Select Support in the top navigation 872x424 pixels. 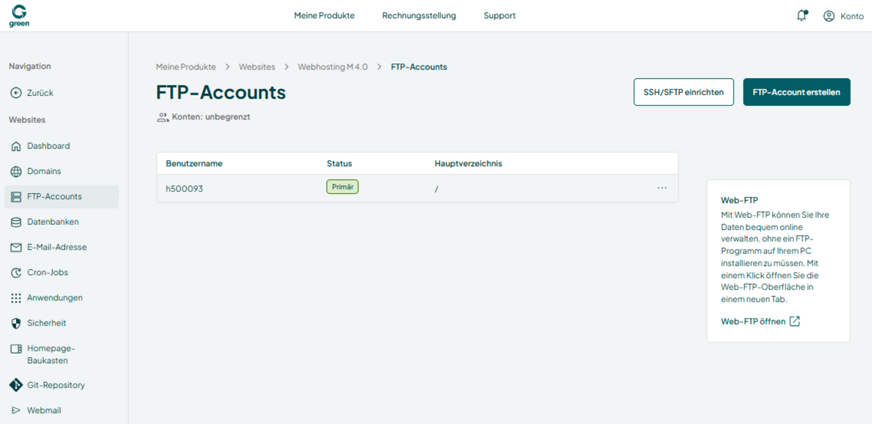500,16
